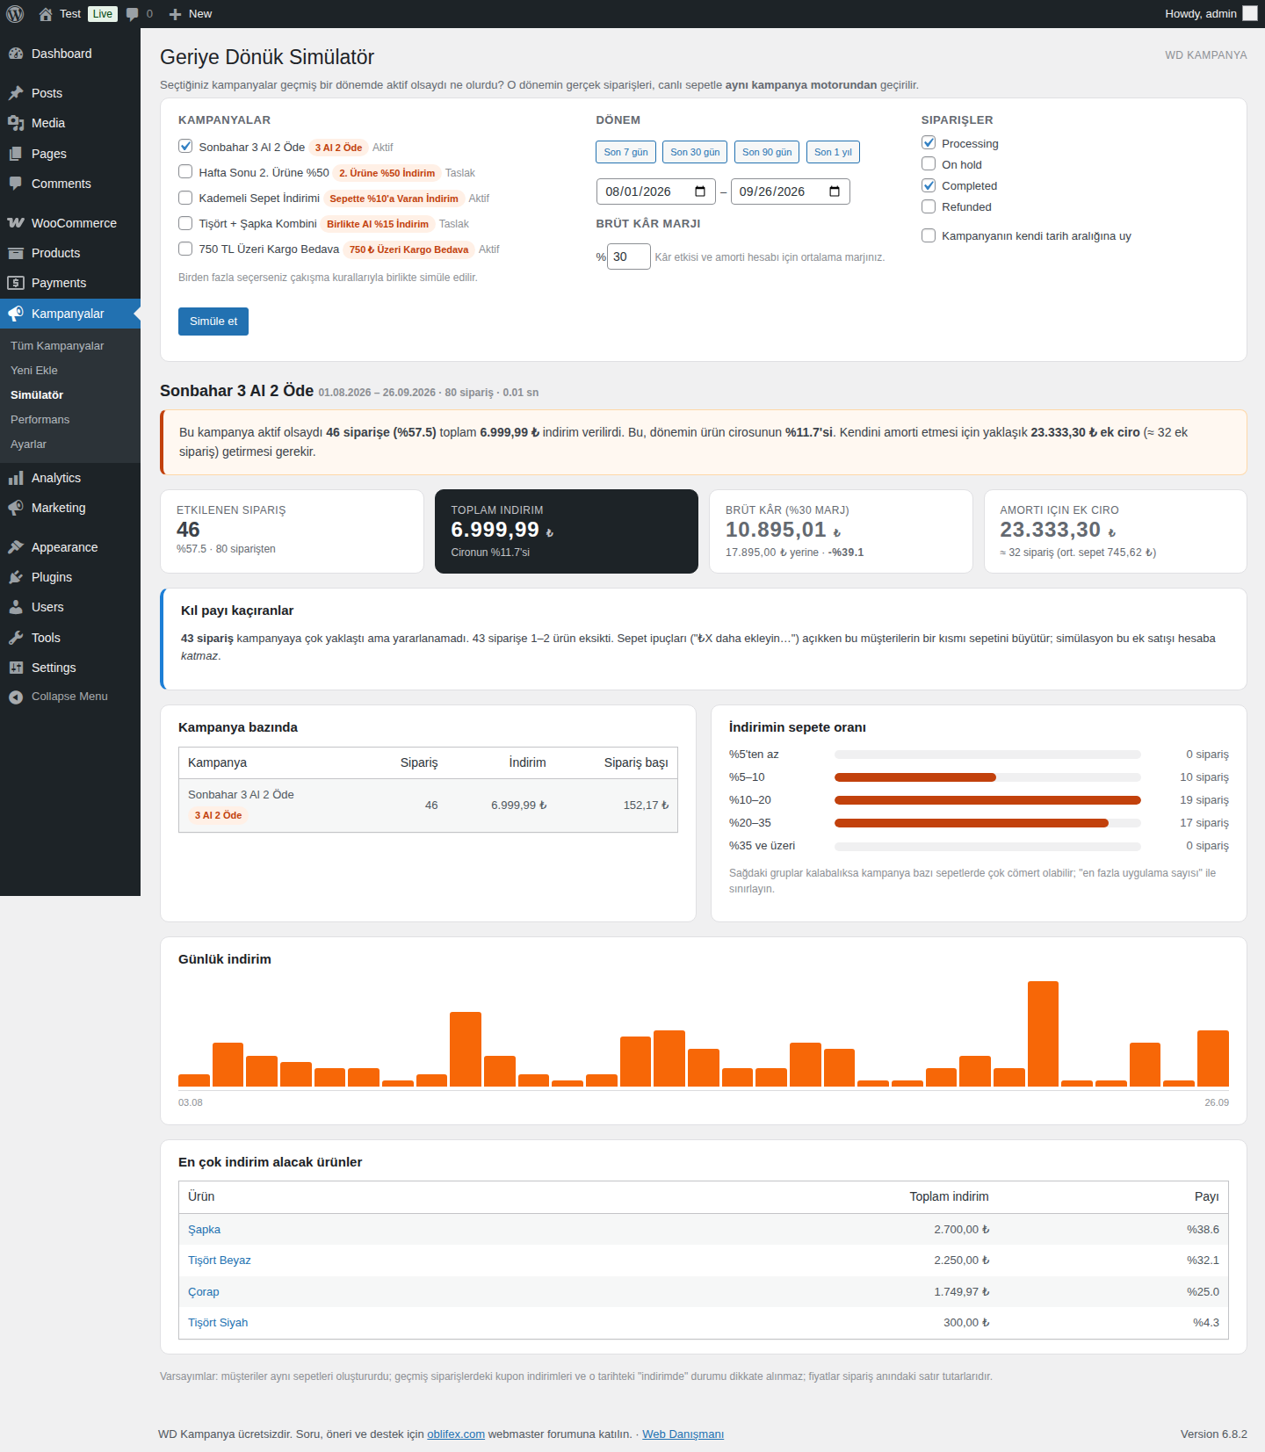Viewport: 1265px width, 1452px height.
Task: Enable the On hold order status checkbox
Action: (x=929, y=164)
